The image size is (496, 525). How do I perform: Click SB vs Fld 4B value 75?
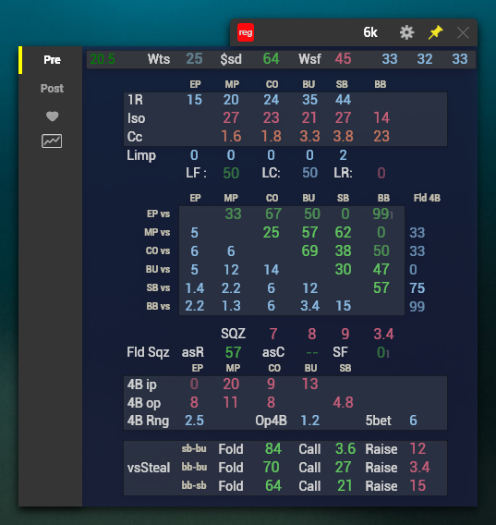pos(417,288)
